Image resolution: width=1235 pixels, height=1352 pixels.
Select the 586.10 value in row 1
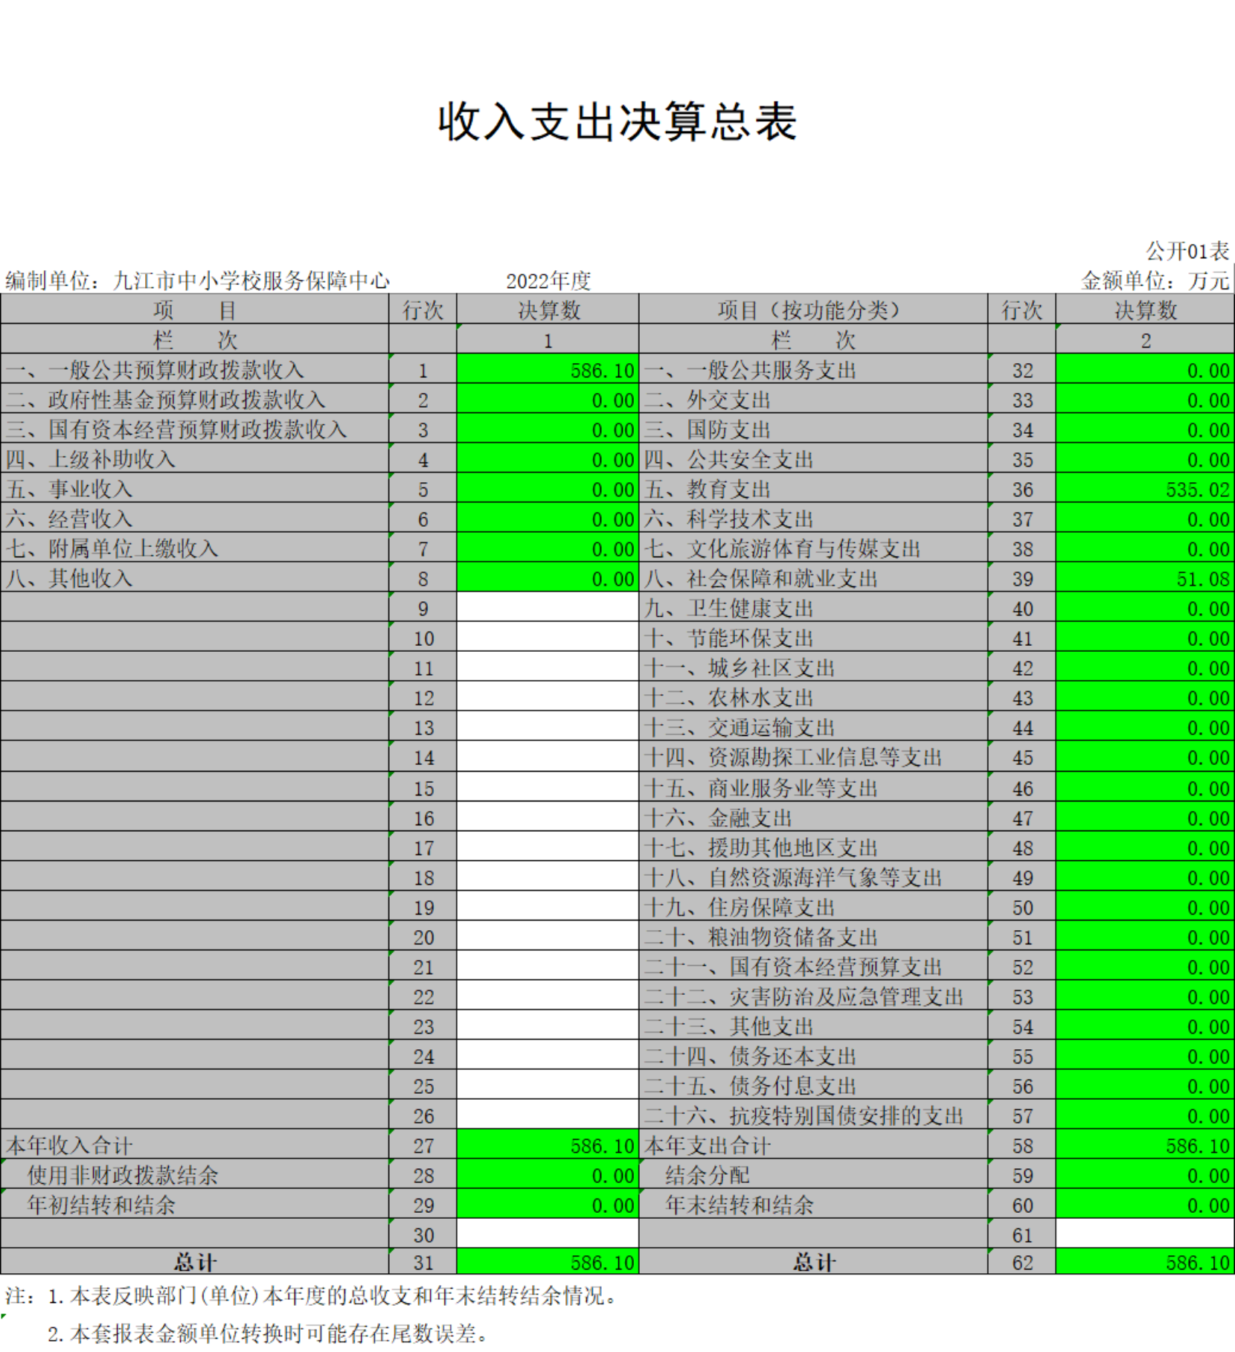[548, 370]
